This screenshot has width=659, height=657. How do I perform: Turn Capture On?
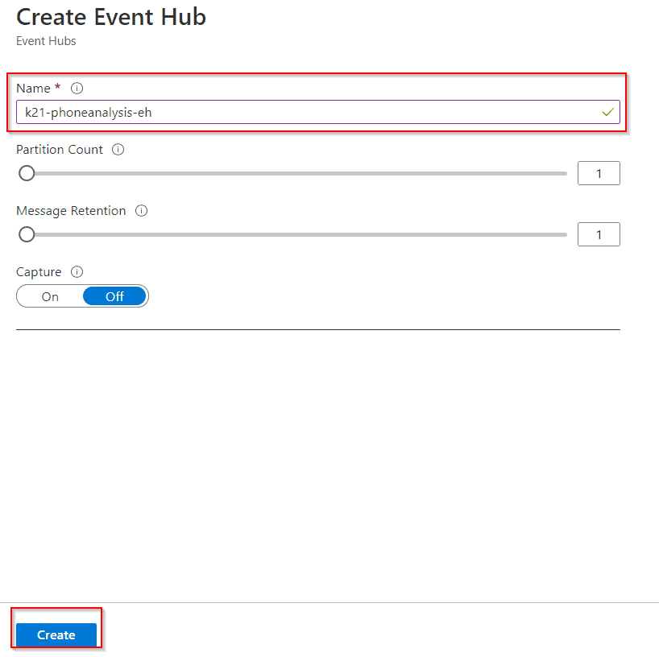click(48, 295)
